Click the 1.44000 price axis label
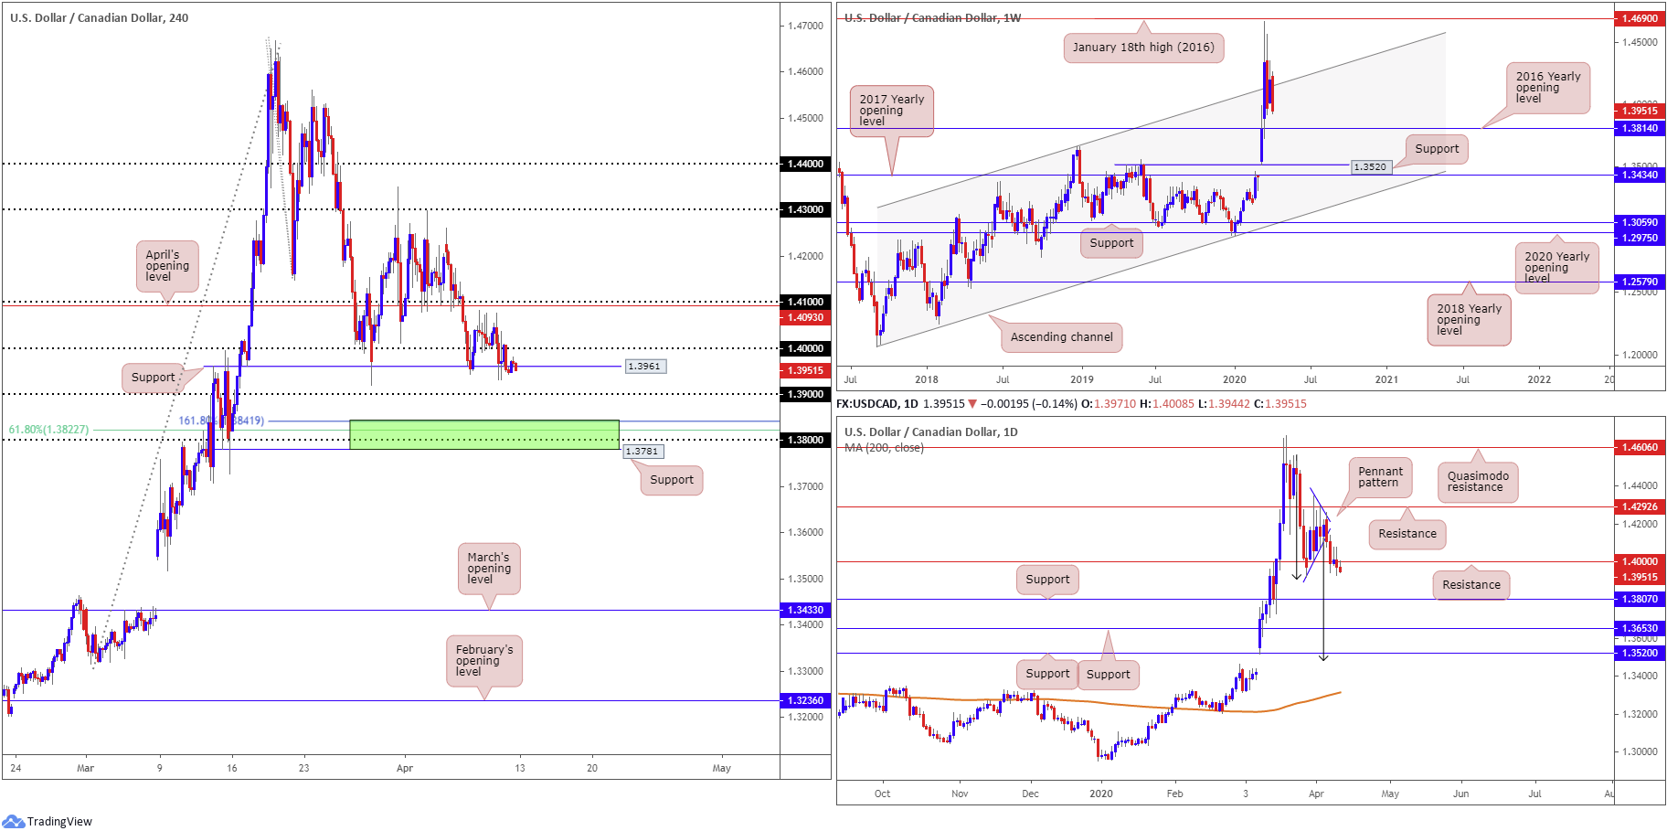 tap(805, 165)
